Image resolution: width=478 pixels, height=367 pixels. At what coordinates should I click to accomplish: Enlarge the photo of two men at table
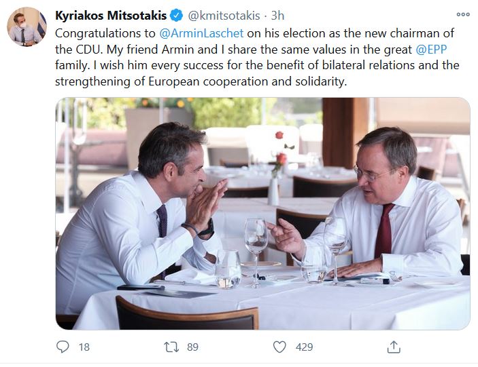coord(262,214)
